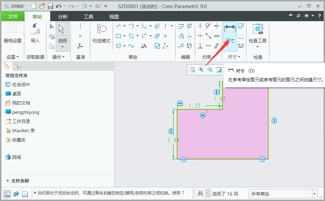
Task: Click the Scissors cut icon in the operations group
Action: point(51,26)
